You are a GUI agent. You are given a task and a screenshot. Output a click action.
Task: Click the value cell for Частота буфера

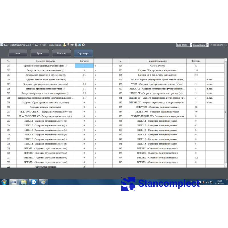pos(196,66)
